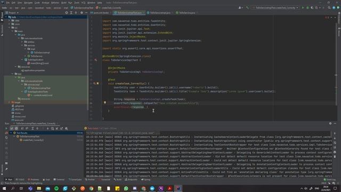The width and height of the screenshot is (341, 192).
Task: Click the Windows Start button
Action: click(x=4, y=188)
